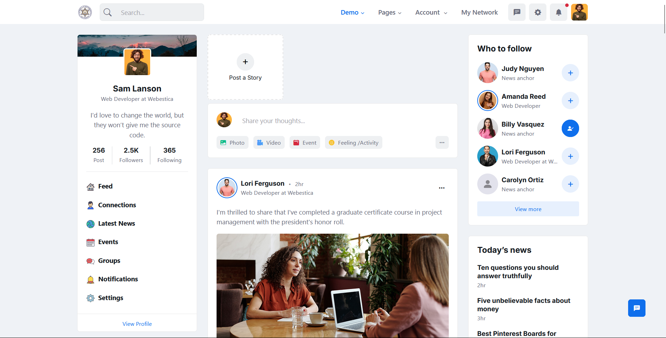This screenshot has height=338, width=666.
Task: Open the messages chat icon in top bar
Action: 517,12
